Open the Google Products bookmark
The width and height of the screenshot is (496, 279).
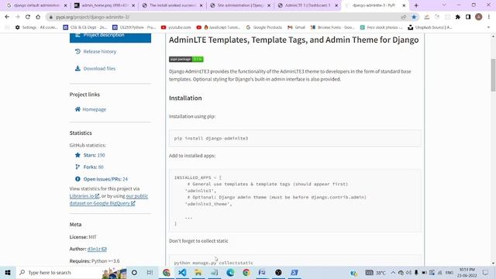click(263, 28)
